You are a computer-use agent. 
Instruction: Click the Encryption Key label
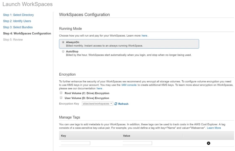(69, 104)
